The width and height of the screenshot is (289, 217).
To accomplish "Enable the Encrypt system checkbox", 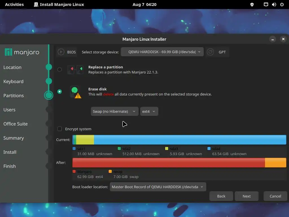I will [59, 129].
